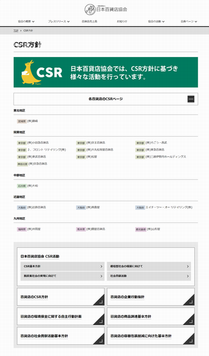
Task: Go to 百貨店売上高 in navigation
Action: (89, 21)
